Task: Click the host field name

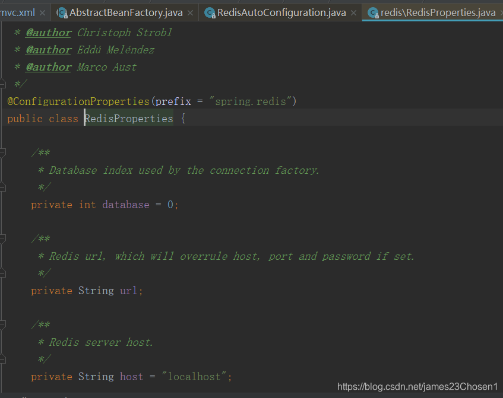Action: click(x=131, y=377)
